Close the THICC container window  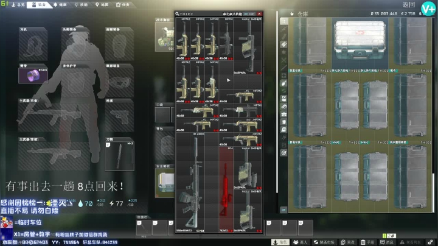(x=260, y=13)
